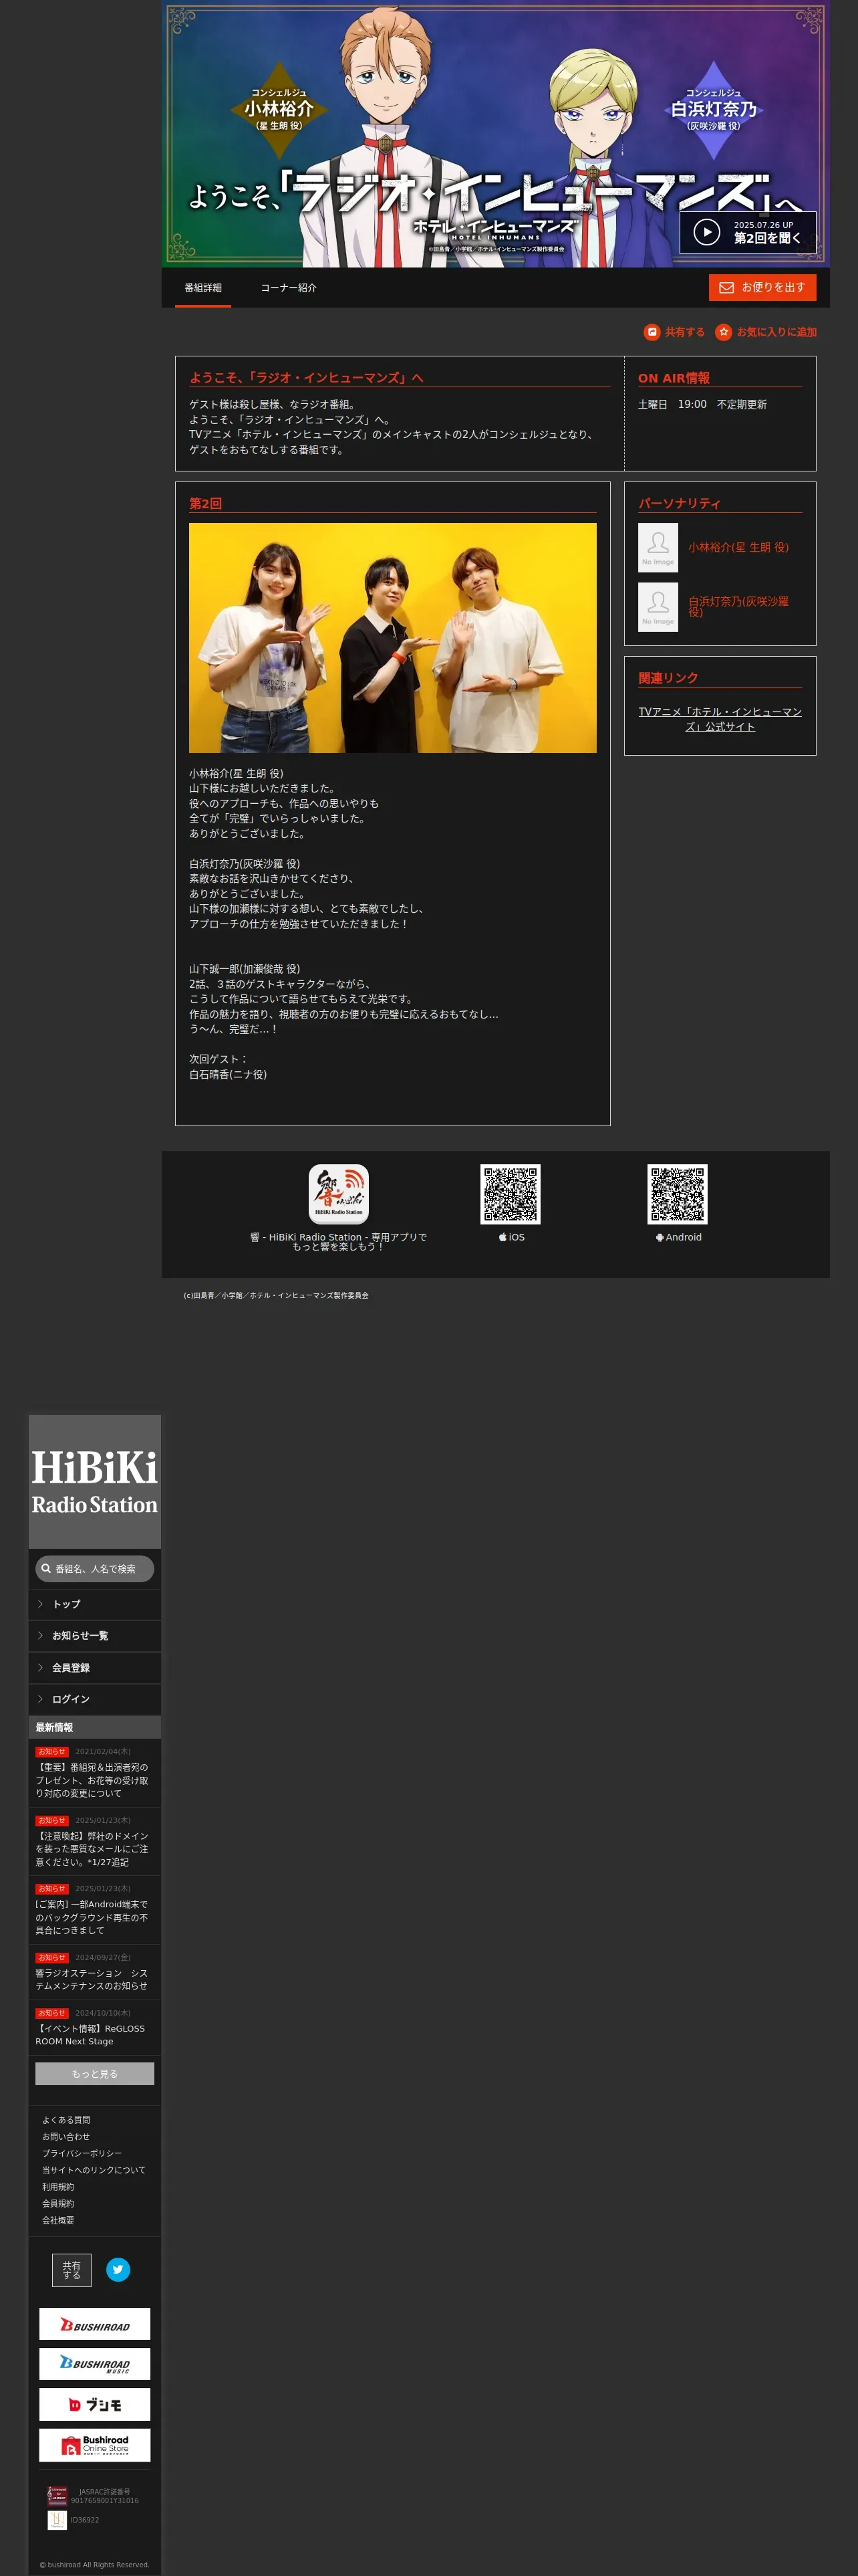Open お知らせ一覧 in sidebar menu
Screen dimensions: 858x2576
(x=95, y=1636)
